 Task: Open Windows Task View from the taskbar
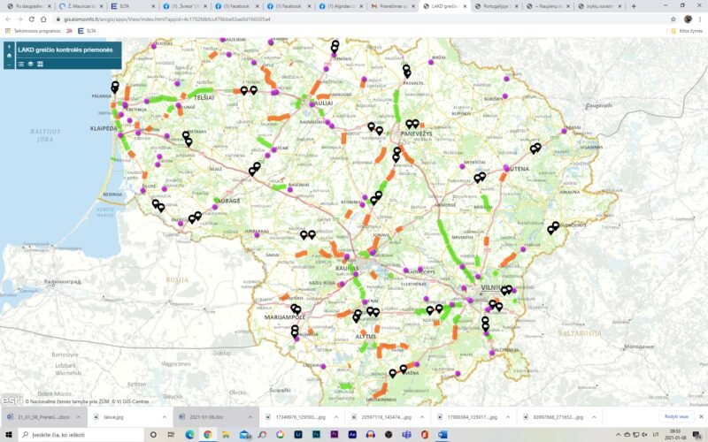pyautogui.click(x=171, y=435)
